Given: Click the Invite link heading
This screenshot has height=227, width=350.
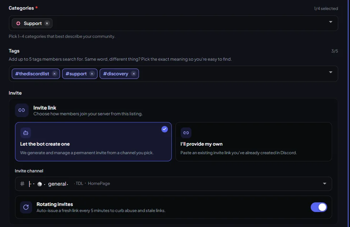Looking at the screenshot, I should 45,108.
